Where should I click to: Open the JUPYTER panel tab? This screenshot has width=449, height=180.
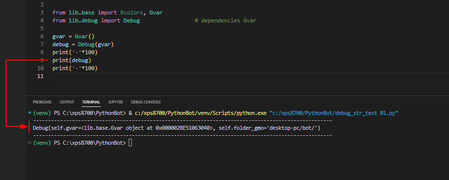(x=115, y=102)
